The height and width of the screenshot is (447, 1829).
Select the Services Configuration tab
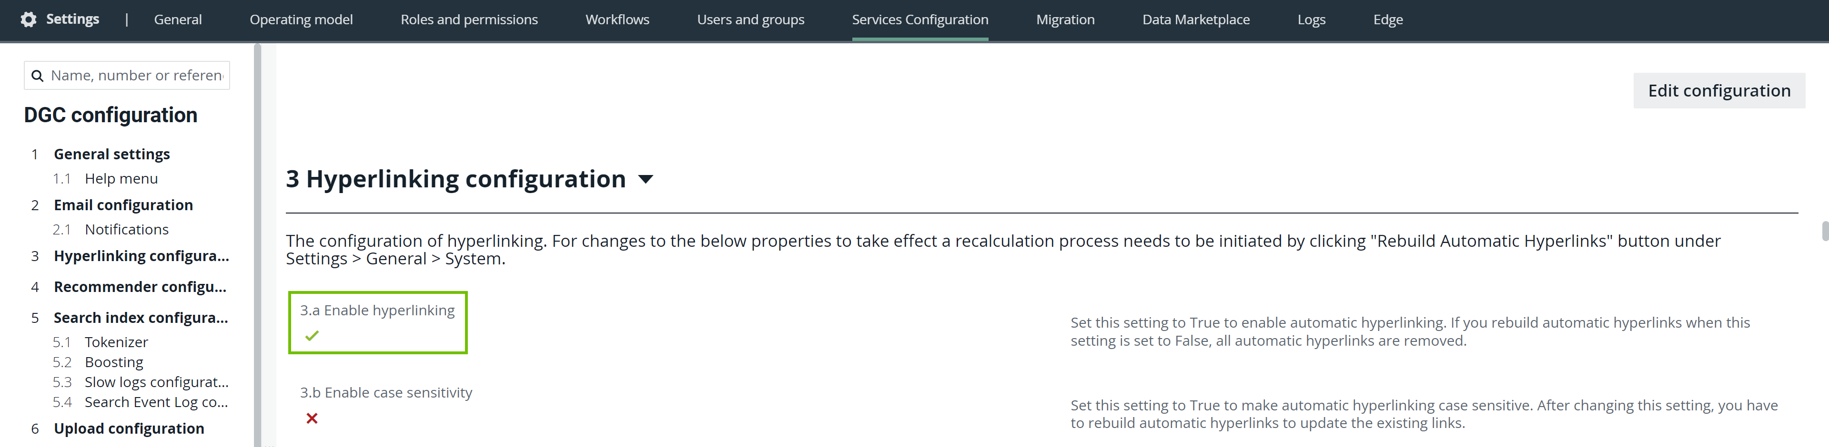pyautogui.click(x=920, y=20)
